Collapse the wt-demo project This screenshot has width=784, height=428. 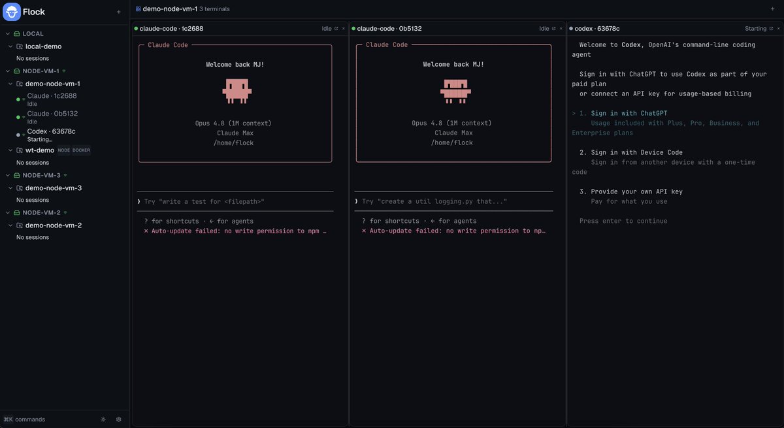[10, 150]
